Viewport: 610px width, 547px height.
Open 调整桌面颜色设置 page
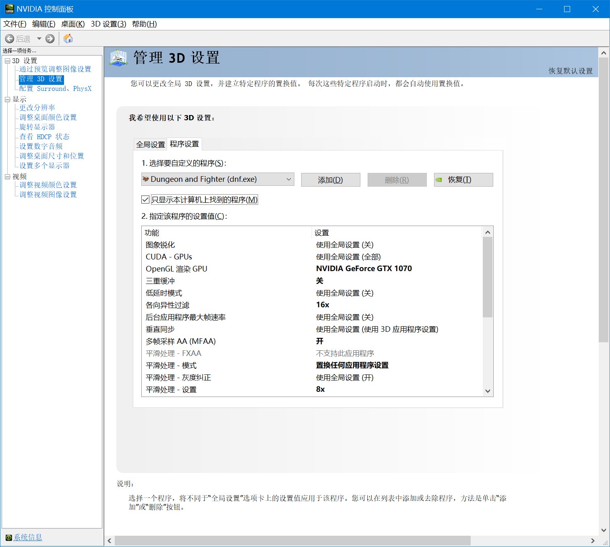(48, 117)
